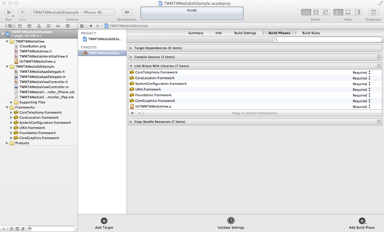
Task: Show only unsaved files filter
Action: 23,229
